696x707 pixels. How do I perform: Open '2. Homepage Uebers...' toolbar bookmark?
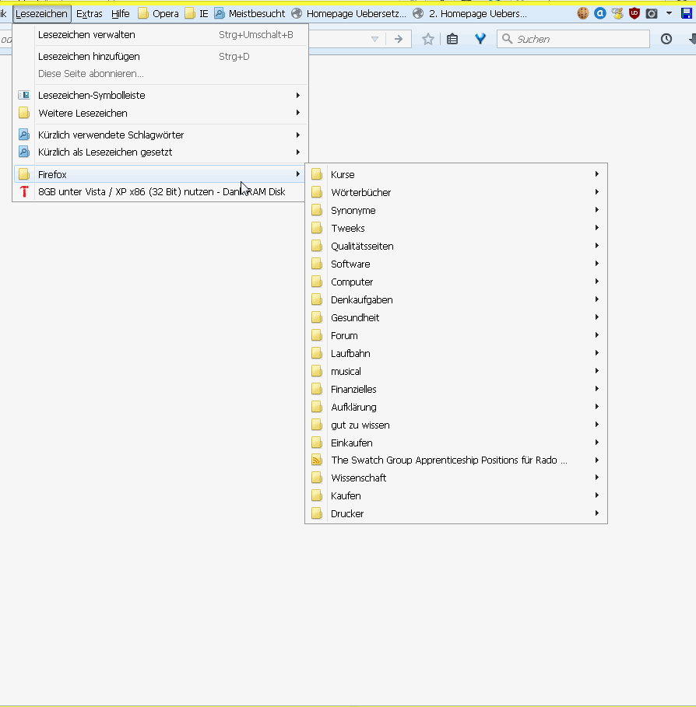(470, 13)
